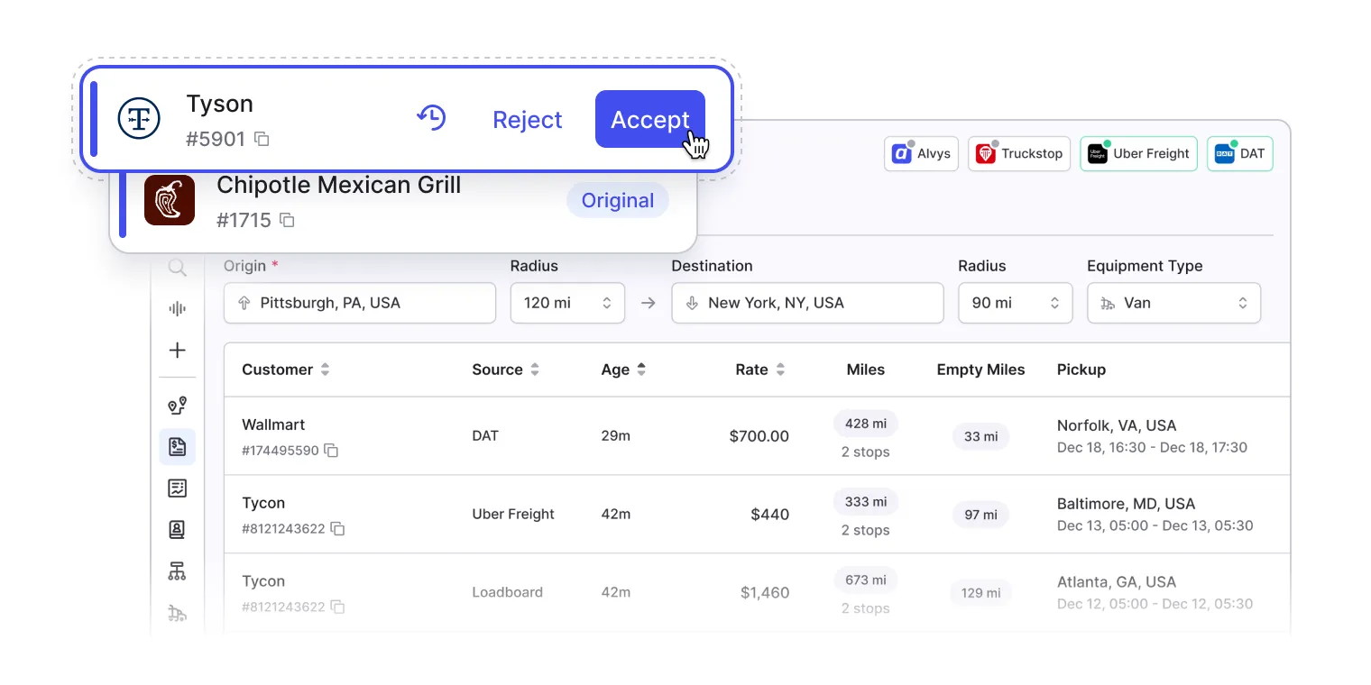Click the arrow between origin and destination

tap(648, 303)
